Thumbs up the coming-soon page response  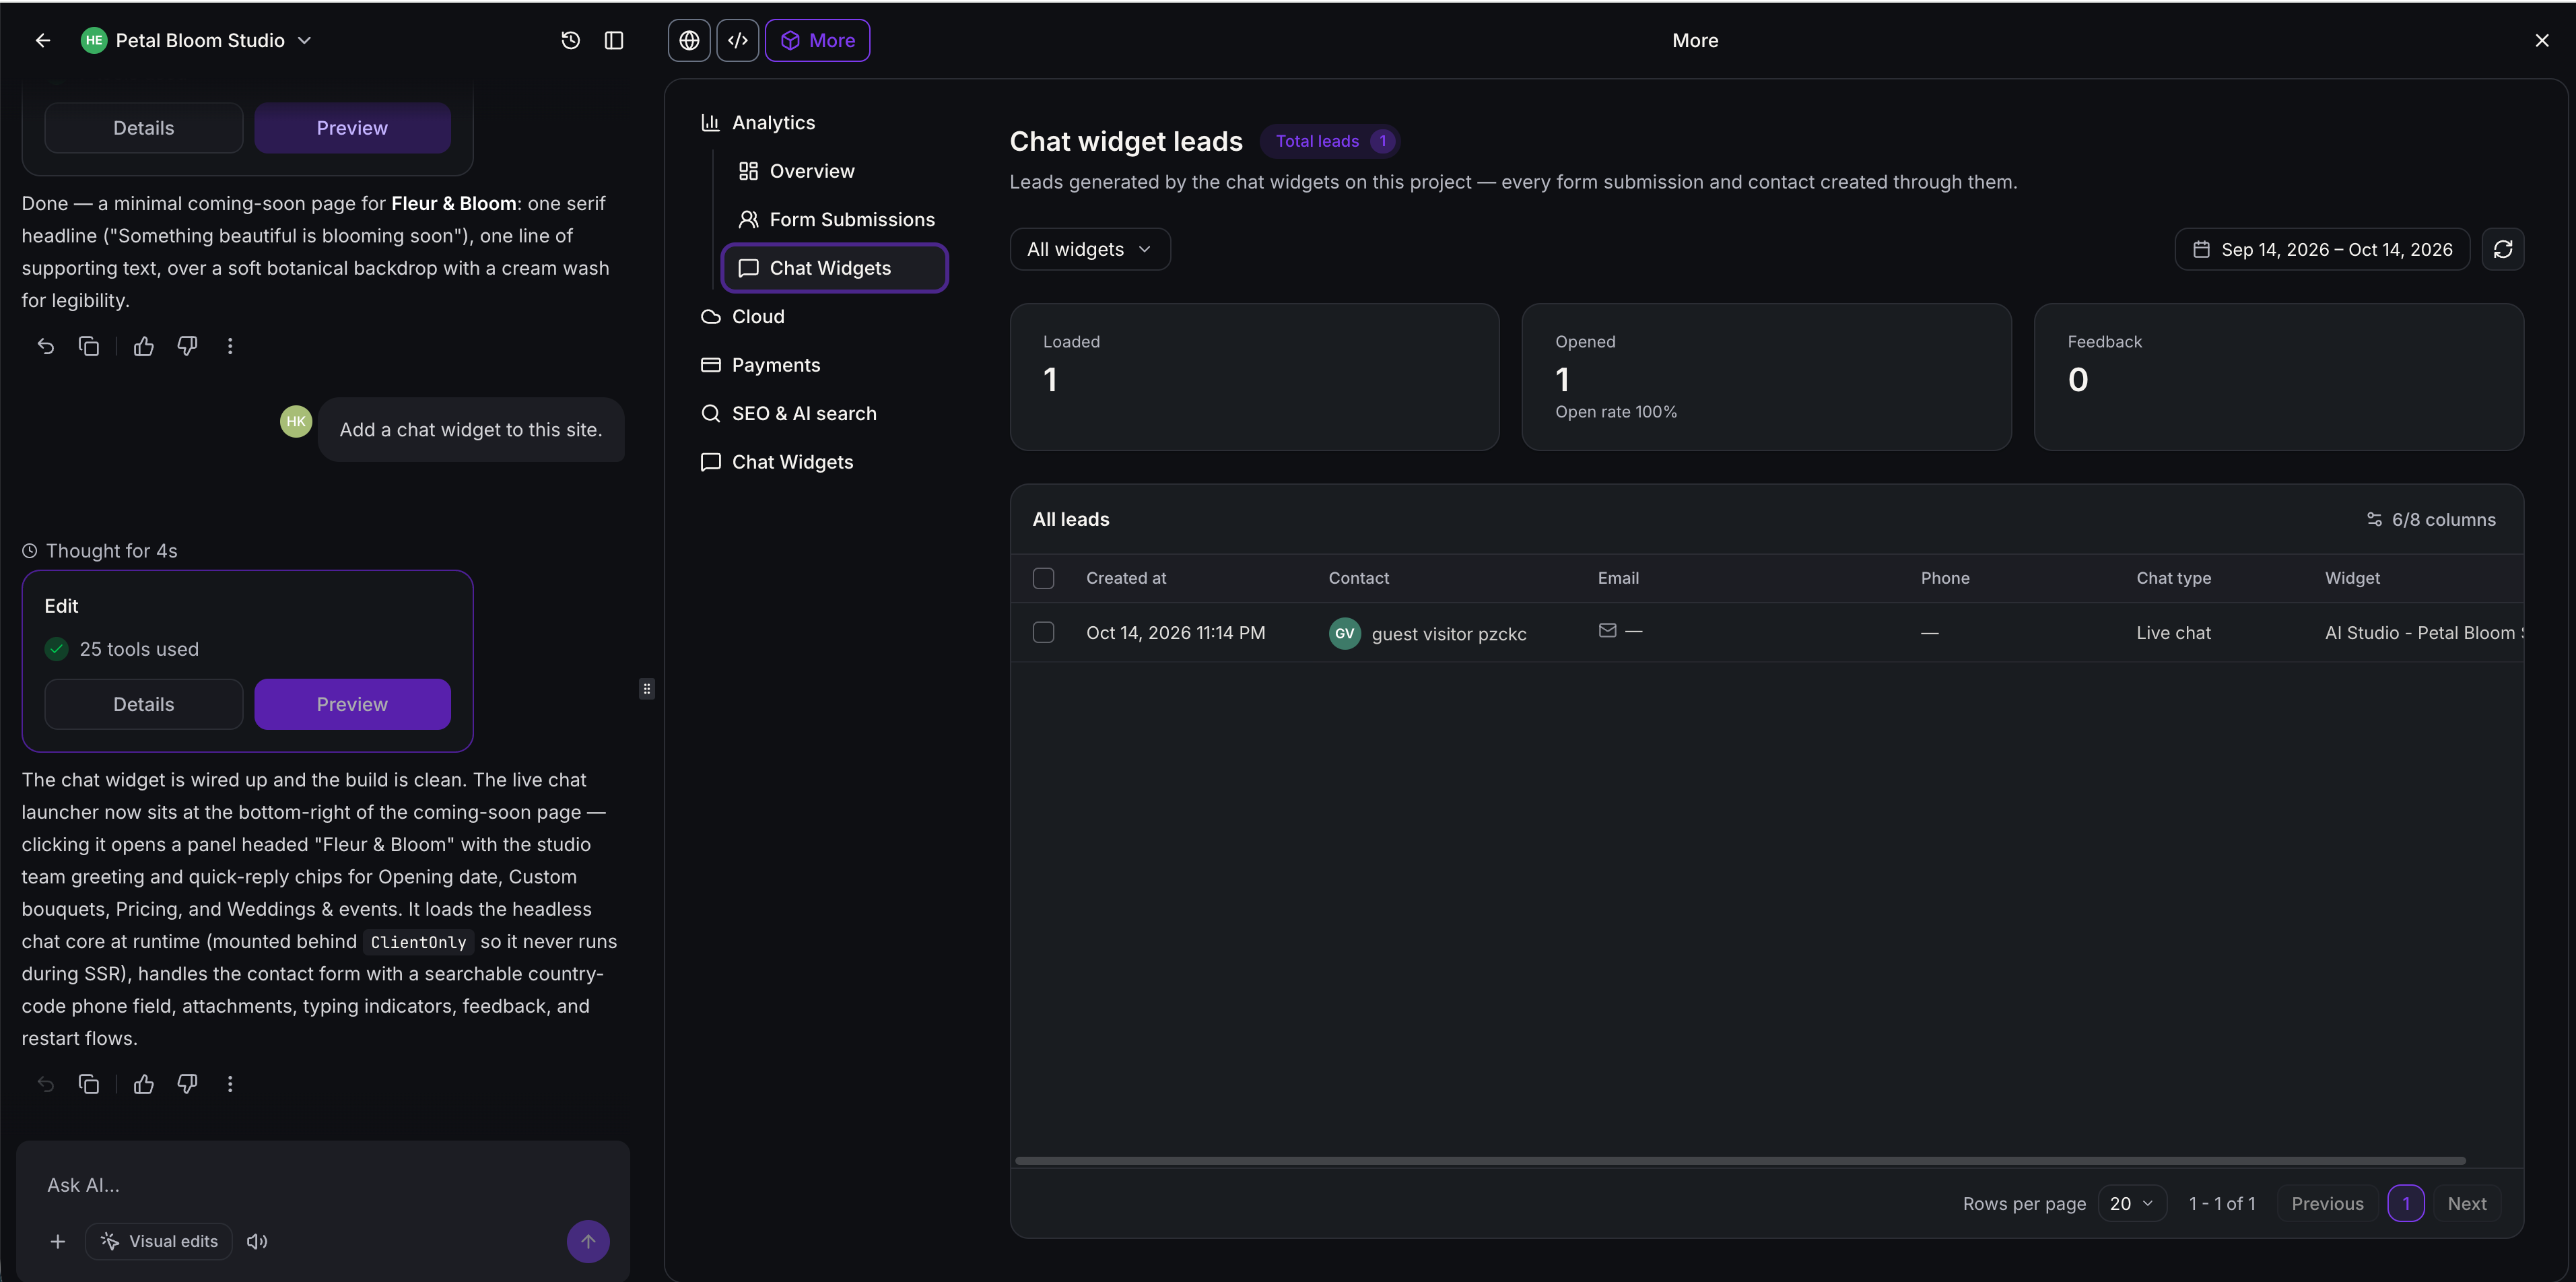click(x=144, y=346)
